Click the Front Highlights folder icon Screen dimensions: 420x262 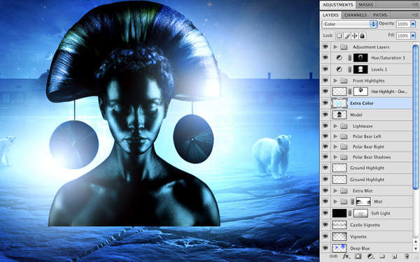[344, 80]
